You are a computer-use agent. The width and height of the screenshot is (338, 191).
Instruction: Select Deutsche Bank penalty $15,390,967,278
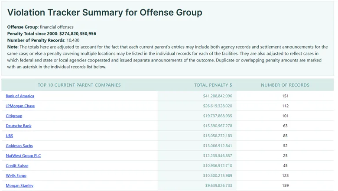(218, 126)
